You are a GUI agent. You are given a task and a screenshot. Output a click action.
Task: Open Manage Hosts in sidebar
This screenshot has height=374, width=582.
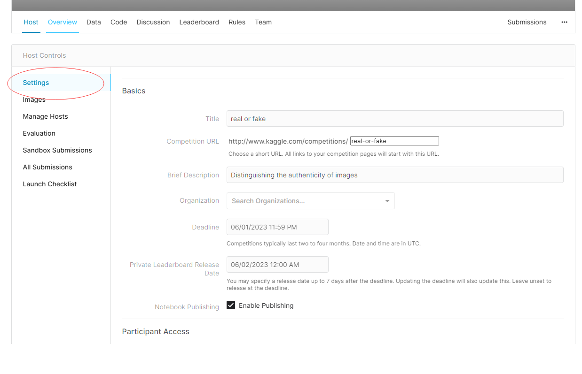(46, 116)
